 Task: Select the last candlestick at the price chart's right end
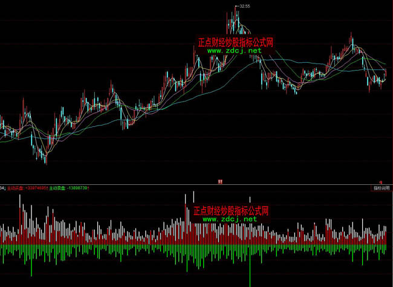pyautogui.click(x=385, y=74)
